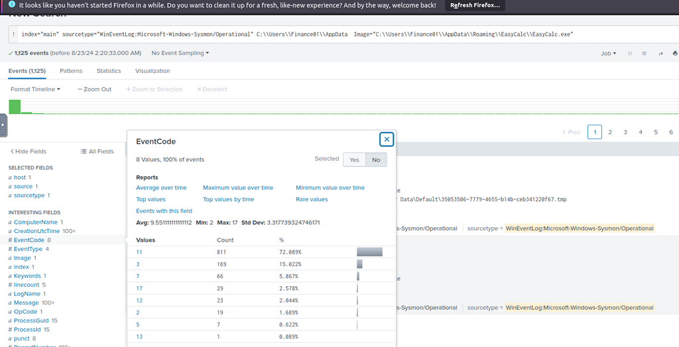Go to results page 3

tap(625, 132)
